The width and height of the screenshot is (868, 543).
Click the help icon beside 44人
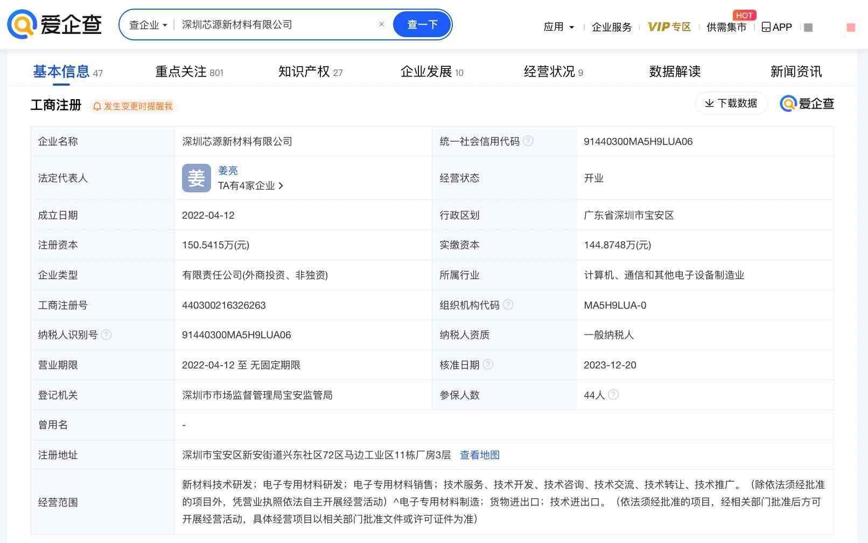pyautogui.click(x=613, y=394)
